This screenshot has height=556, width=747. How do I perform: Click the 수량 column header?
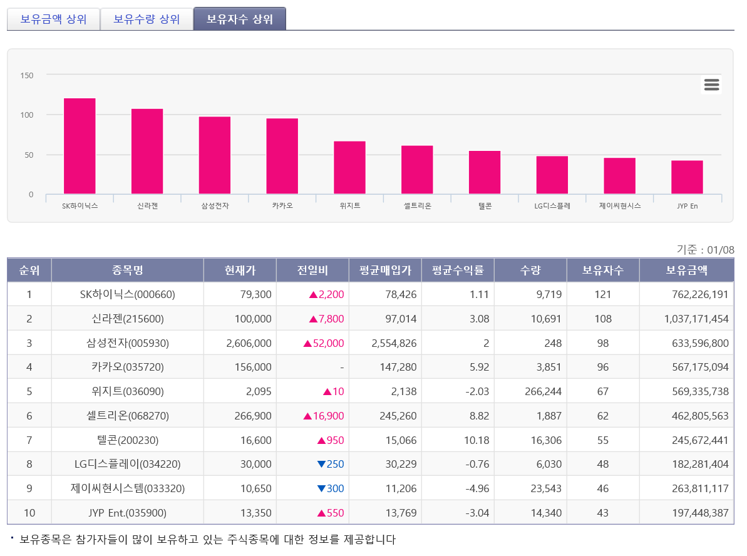(531, 270)
